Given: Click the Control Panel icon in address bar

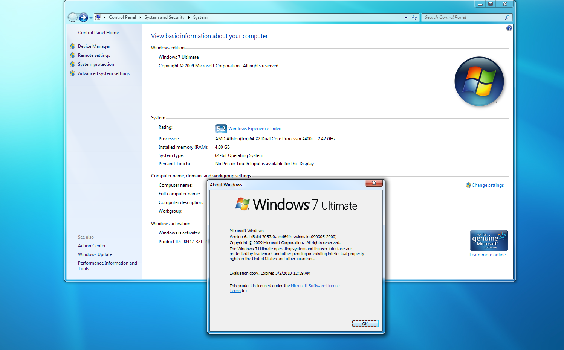Looking at the screenshot, I should pyautogui.click(x=98, y=17).
